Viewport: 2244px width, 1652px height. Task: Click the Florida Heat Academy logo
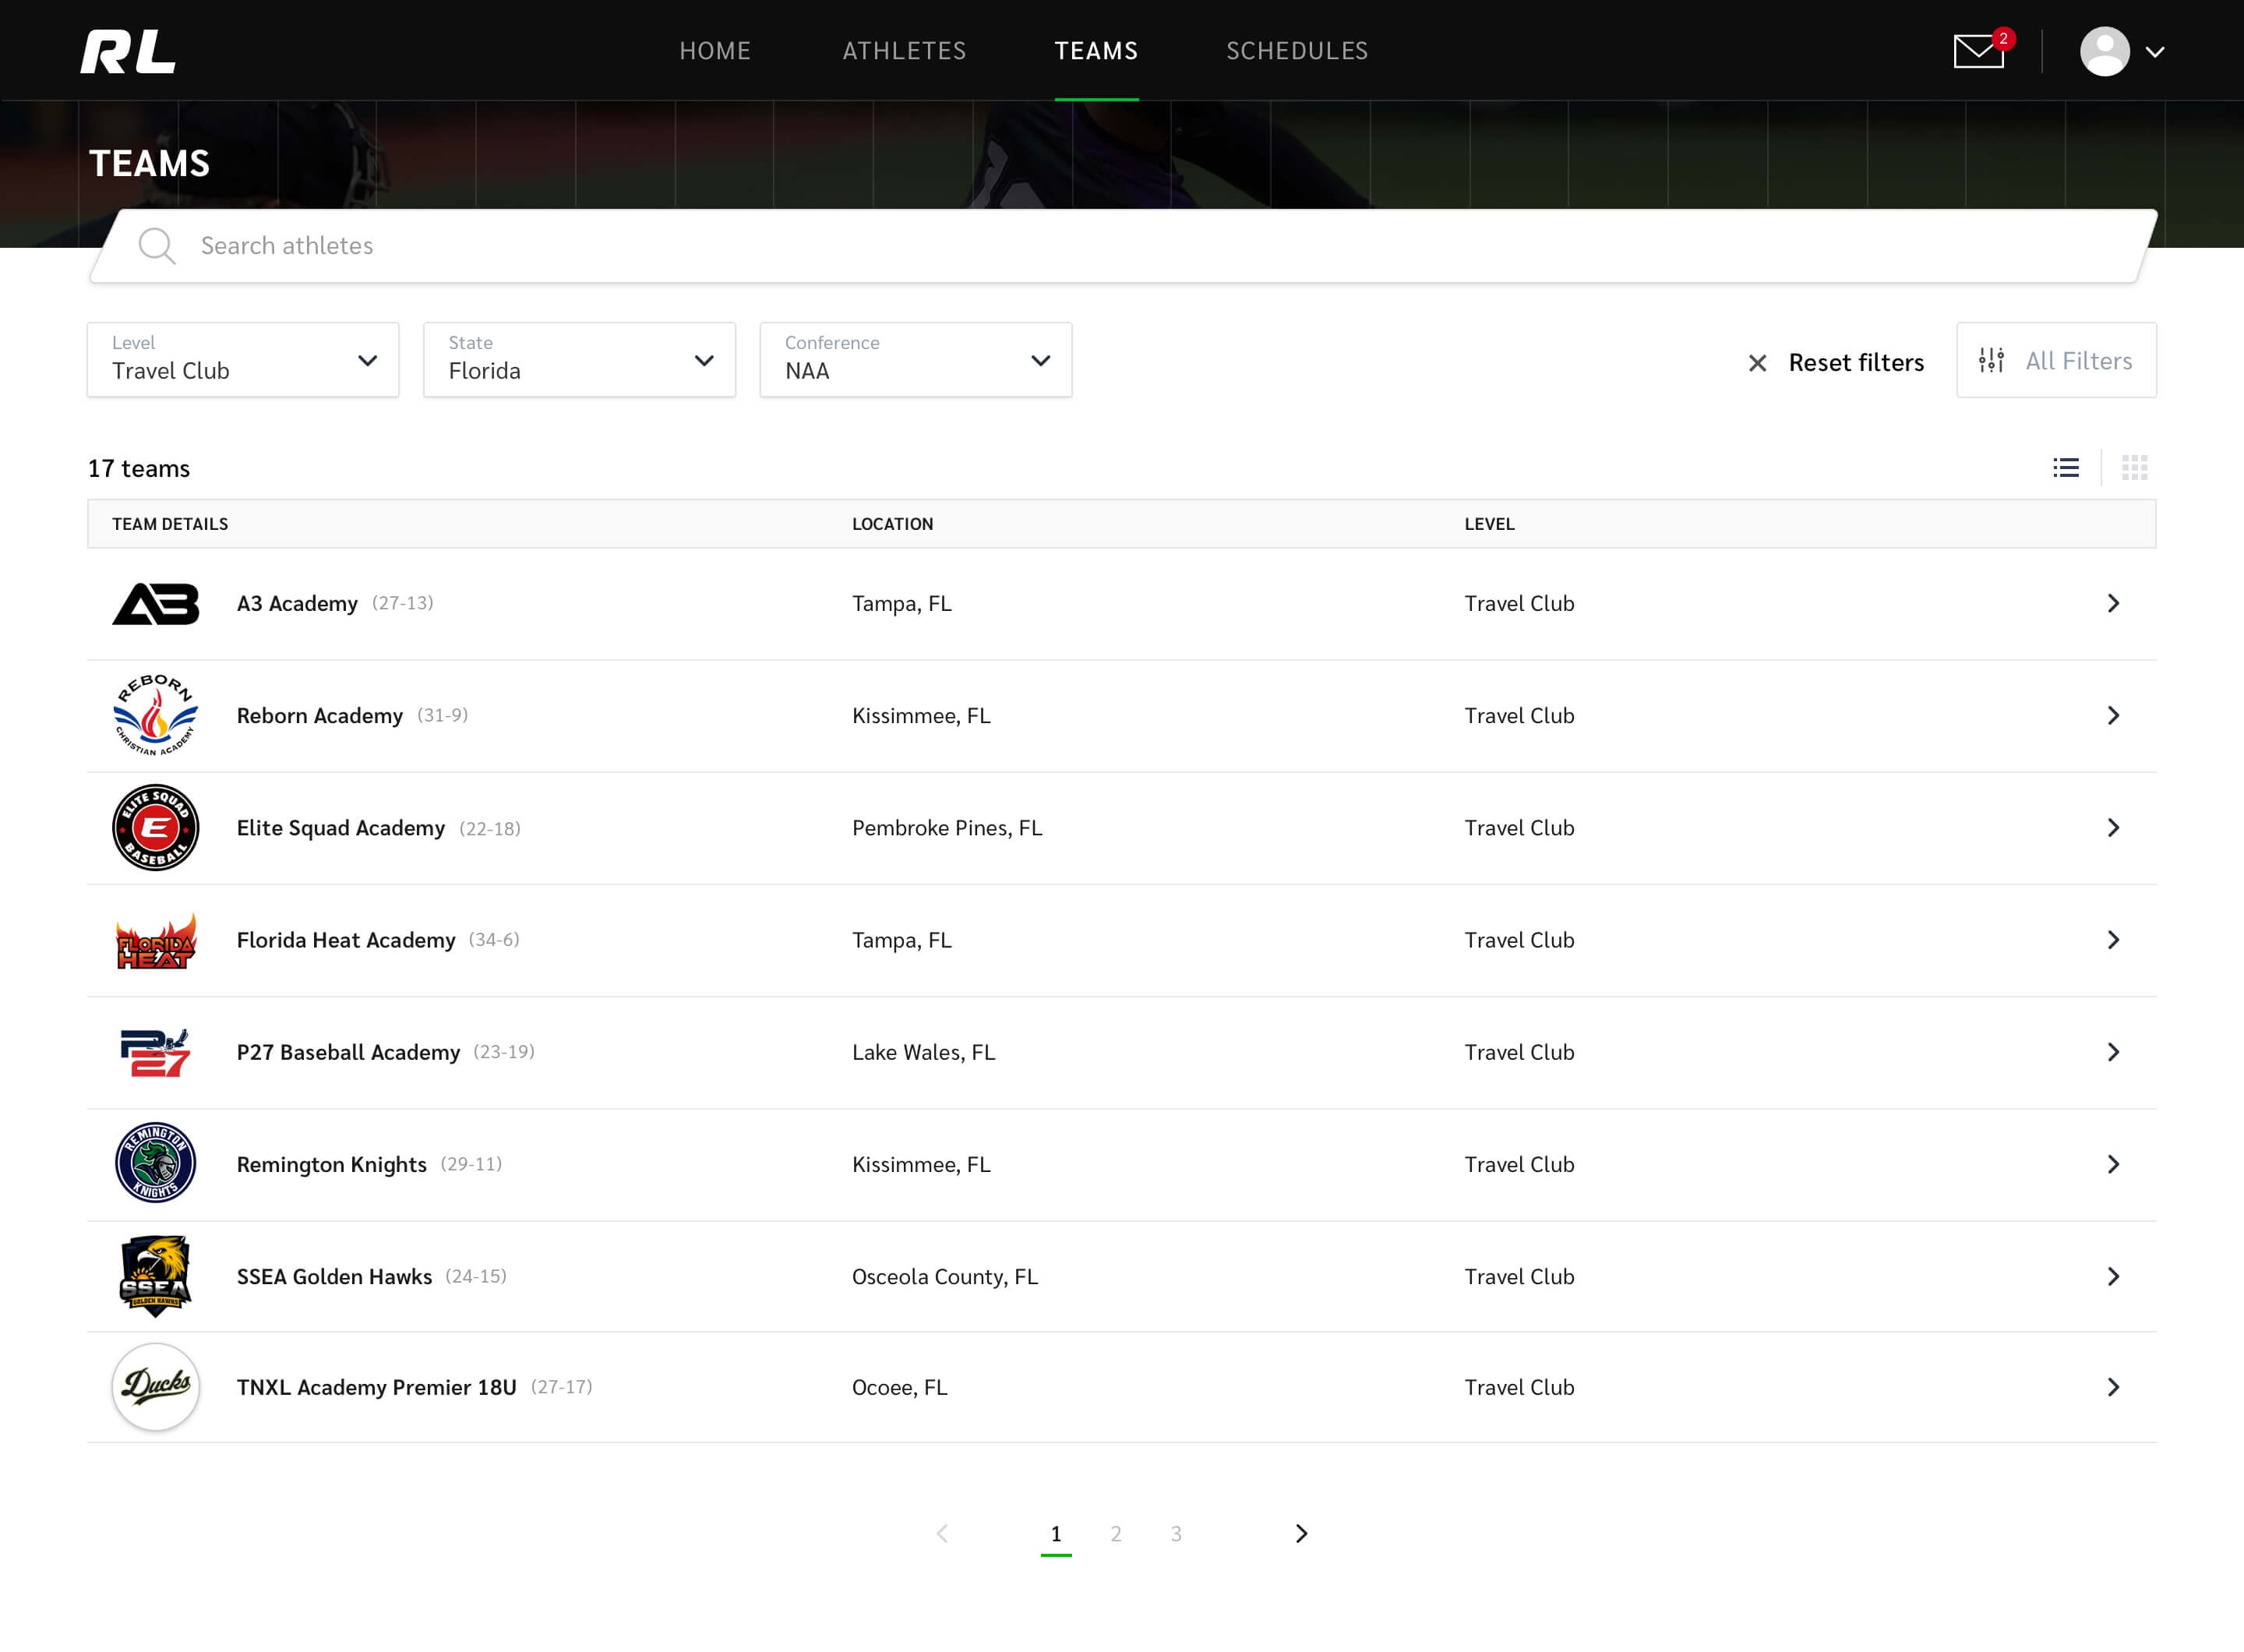point(155,940)
